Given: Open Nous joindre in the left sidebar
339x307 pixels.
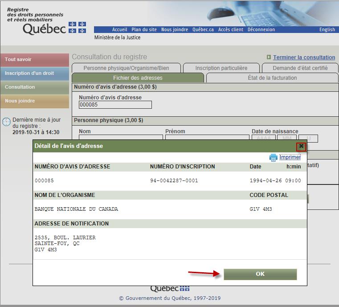Looking at the screenshot, I should tap(35, 101).
